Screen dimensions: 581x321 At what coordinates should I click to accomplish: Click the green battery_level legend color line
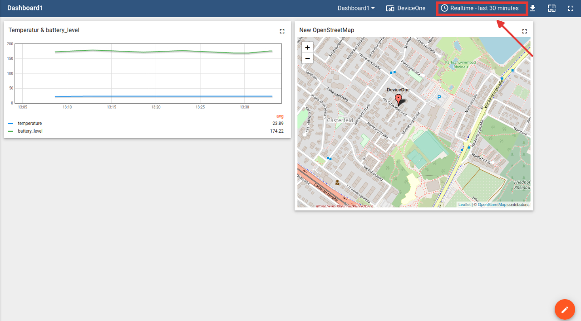[x=10, y=131]
